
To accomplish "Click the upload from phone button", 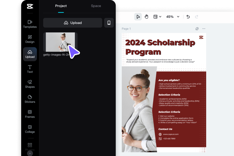I will [x=109, y=23].
